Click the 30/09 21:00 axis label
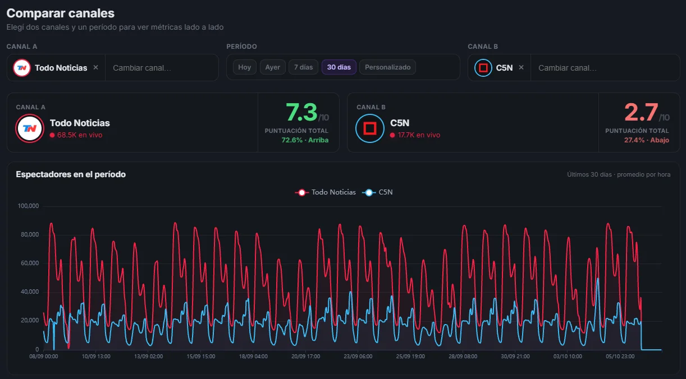Image resolution: width=686 pixels, height=379 pixels. pyautogui.click(x=515, y=356)
